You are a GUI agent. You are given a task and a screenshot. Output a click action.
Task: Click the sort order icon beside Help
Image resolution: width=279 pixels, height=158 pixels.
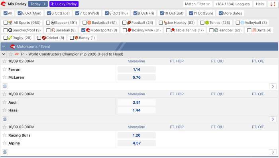(273, 4)
